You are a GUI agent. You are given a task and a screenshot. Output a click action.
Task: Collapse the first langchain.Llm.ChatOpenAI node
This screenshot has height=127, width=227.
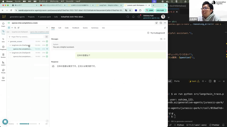(10, 45)
